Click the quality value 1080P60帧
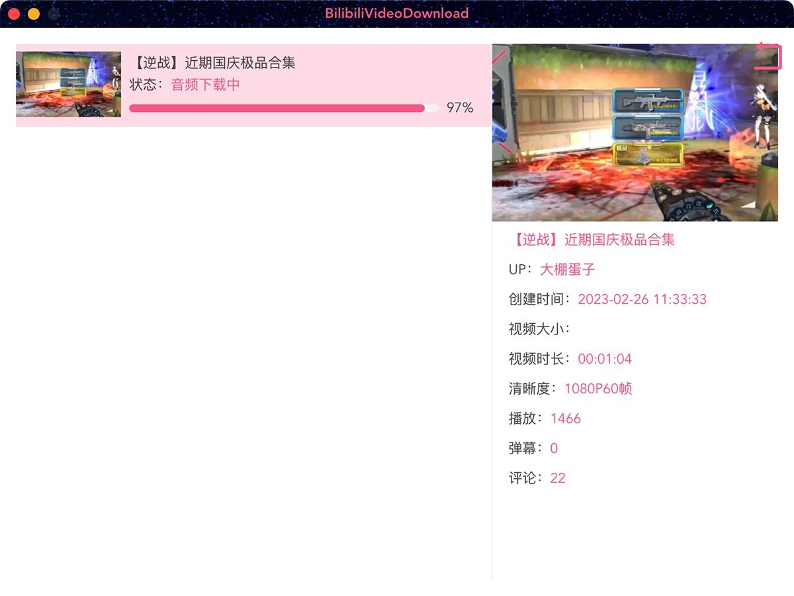This screenshot has height=596, width=794. pyautogui.click(x=598, y=389)
